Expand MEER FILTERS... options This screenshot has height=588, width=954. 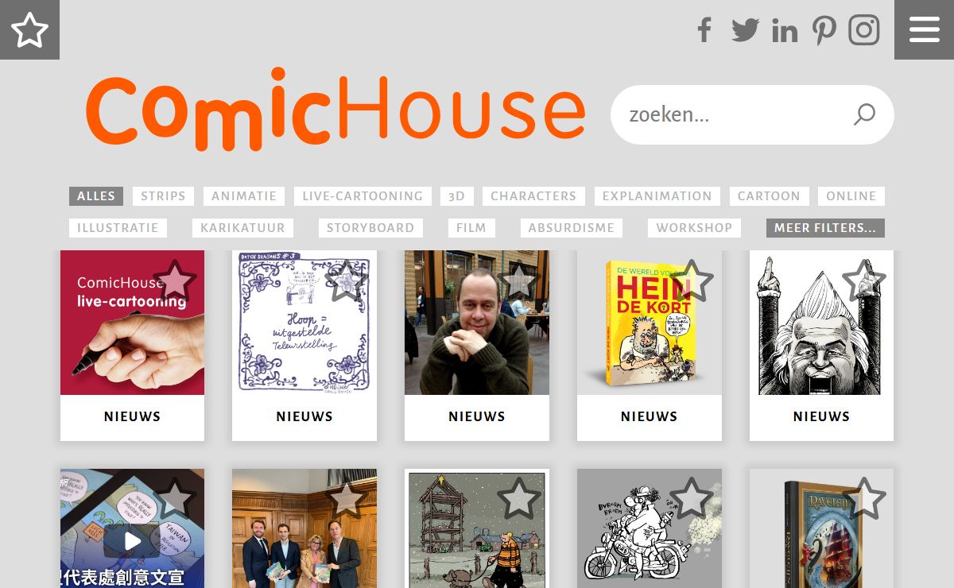tap(825, 228)
